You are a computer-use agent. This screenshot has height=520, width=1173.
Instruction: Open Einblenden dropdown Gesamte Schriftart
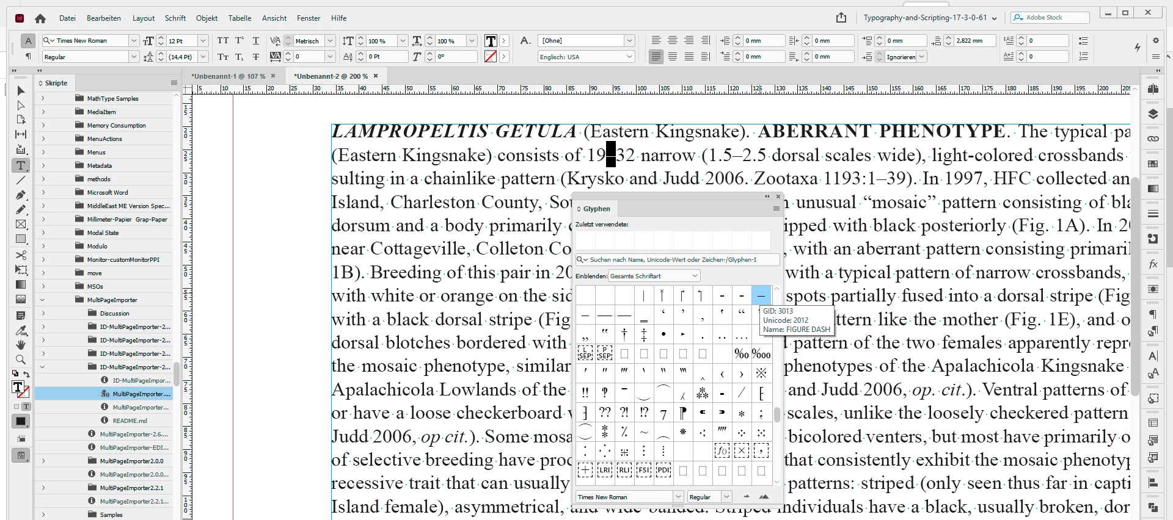(x=654, y=276)
